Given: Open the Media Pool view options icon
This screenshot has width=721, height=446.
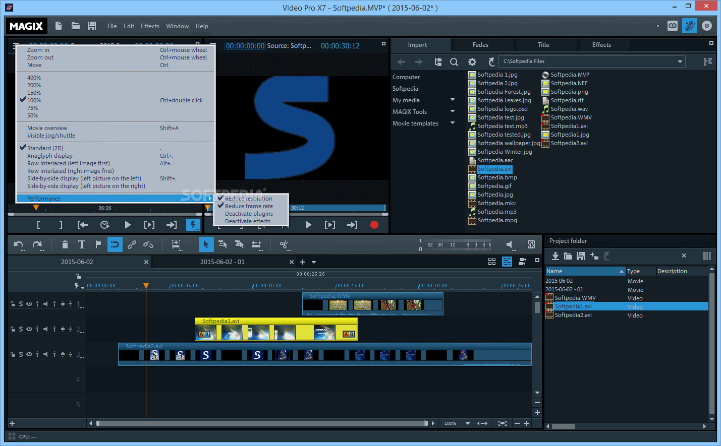Looking at the screenshot, I should 707,61.
